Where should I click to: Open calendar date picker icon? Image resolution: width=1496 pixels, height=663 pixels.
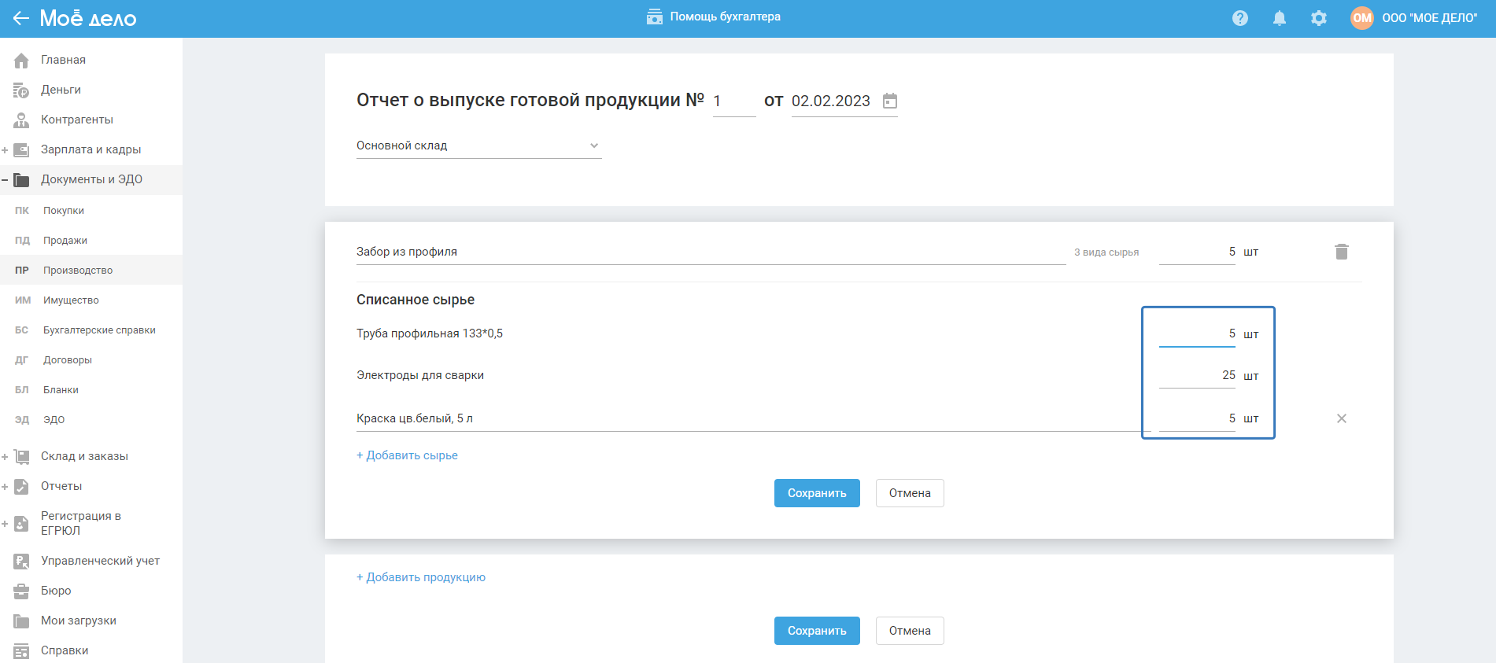(x=890, y=101)
